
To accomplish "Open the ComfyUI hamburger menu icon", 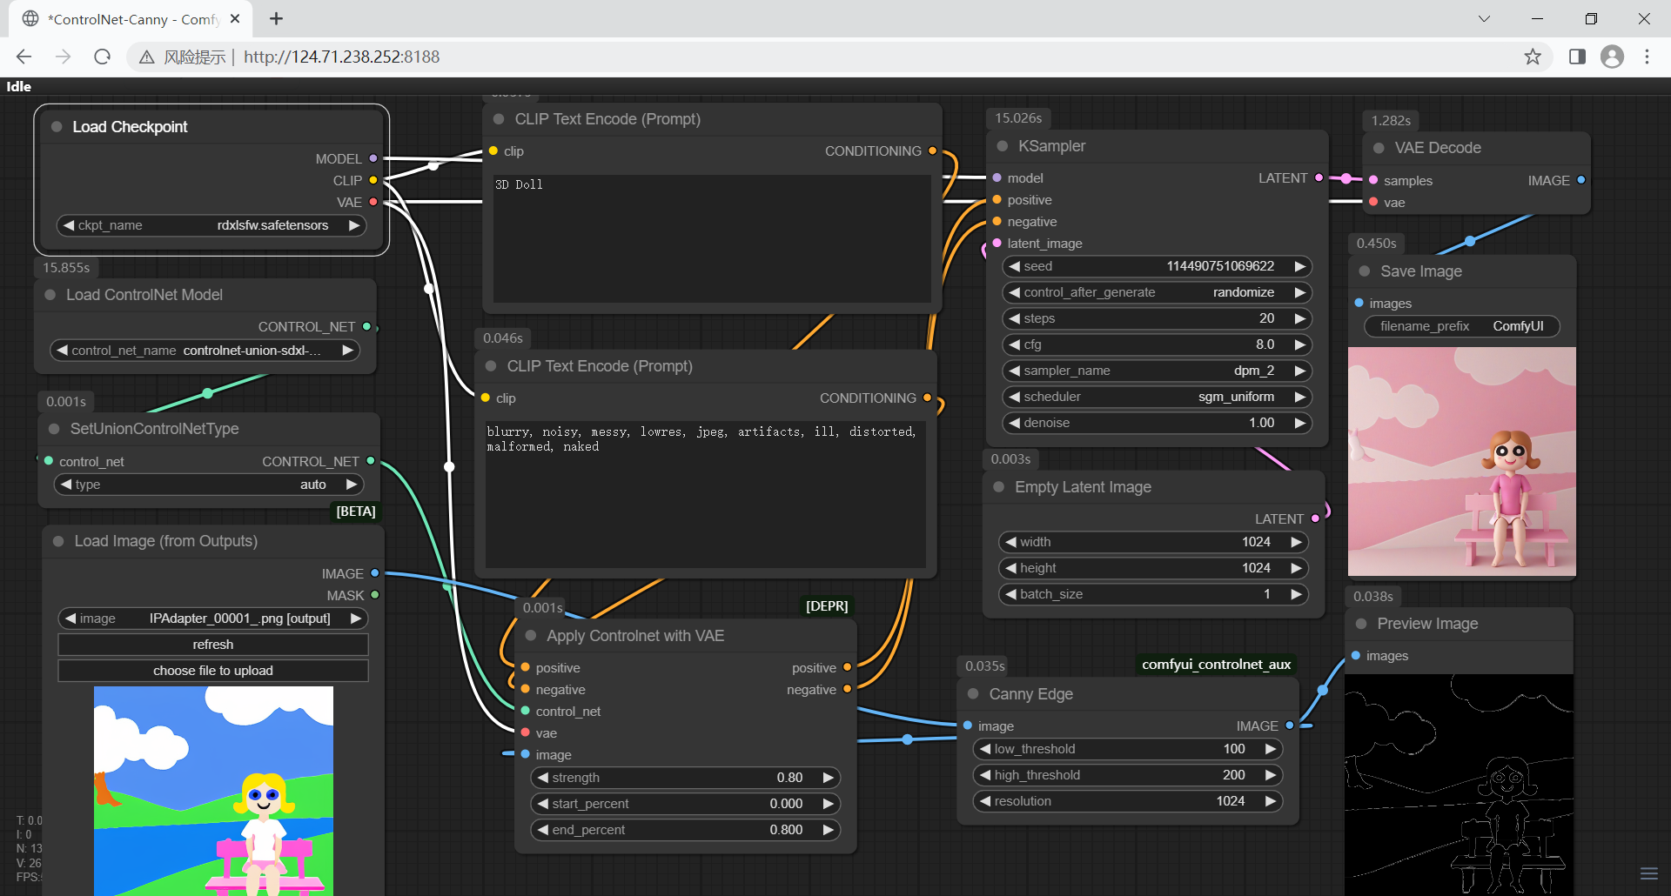I will pyautogui.click(x=1648, y=873).
